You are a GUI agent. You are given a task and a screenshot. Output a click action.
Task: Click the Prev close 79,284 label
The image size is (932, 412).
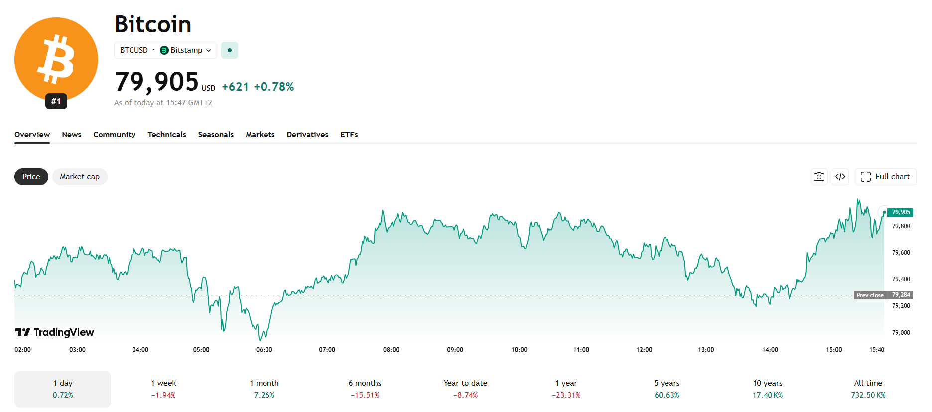(884, 295)
